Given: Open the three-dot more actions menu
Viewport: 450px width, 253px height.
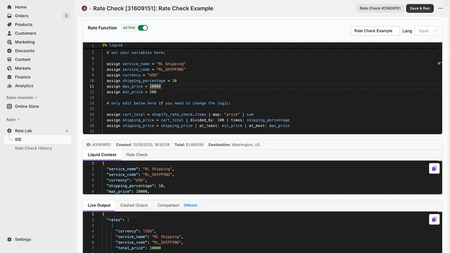Looking at the screenshot, I should point(440,8).
